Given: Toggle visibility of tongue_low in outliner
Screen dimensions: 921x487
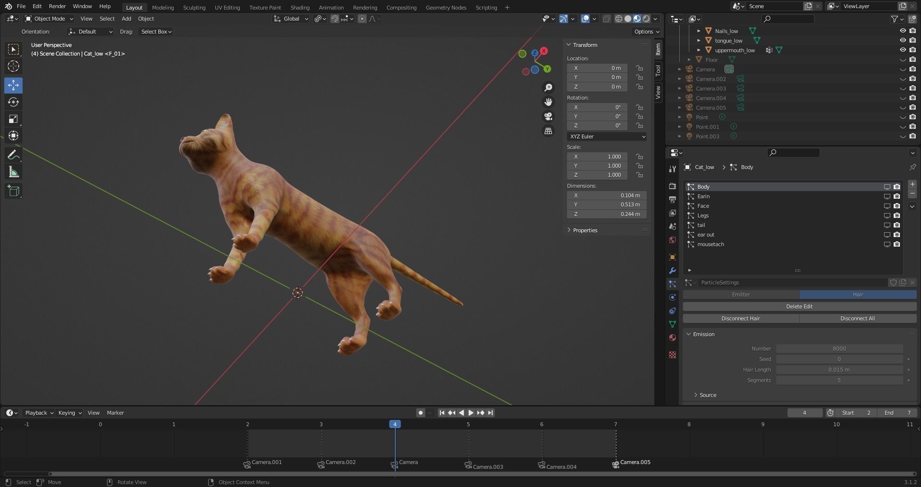Looking at the screenshot, I should (903, 40).
